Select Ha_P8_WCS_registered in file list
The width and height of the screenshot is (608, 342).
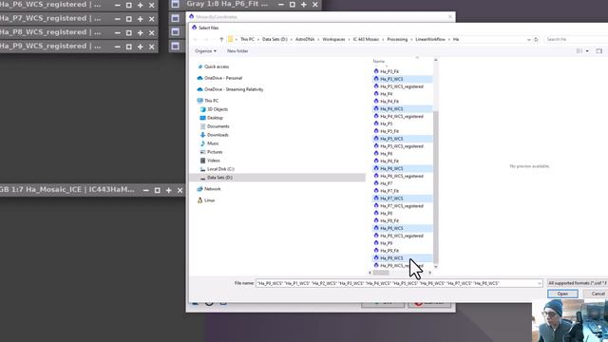(x=401, y=236)
